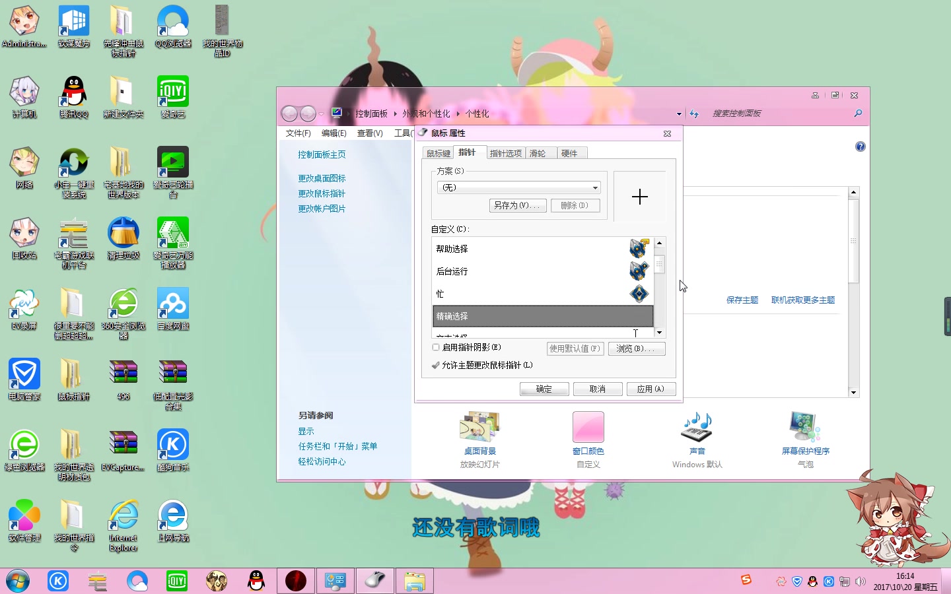Click the back navigation arrow button
The image size is (951, 594).
tap(289, 114)
